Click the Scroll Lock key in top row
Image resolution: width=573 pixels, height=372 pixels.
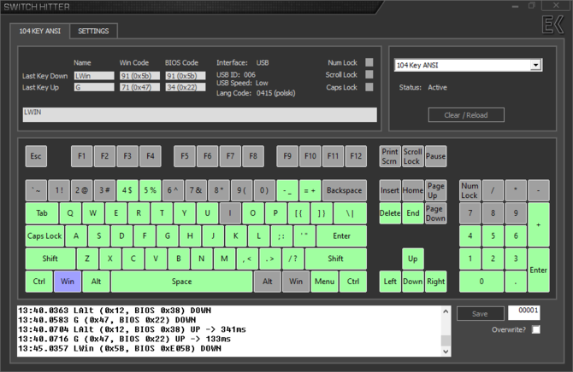coord(412,156)
